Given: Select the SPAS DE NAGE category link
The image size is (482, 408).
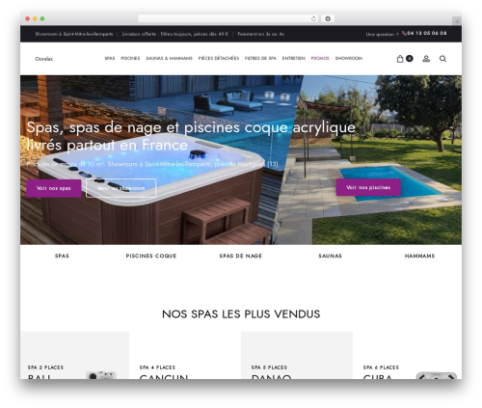Looking at the screenshot, I should pyautogui.click(x=241, y=256).
